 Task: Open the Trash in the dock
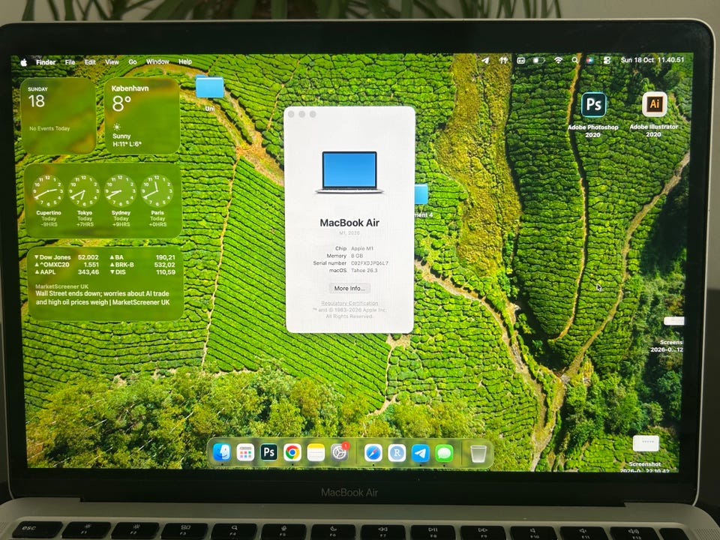pyautogui.click(x=478, y=454)
